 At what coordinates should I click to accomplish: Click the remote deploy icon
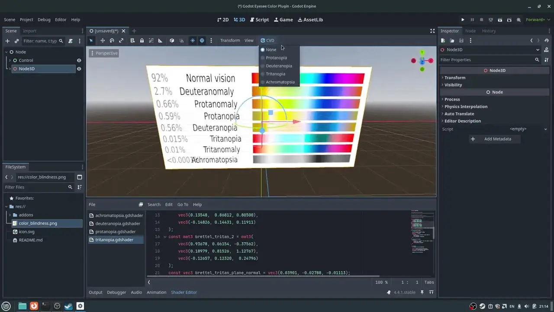click(490, 19)
